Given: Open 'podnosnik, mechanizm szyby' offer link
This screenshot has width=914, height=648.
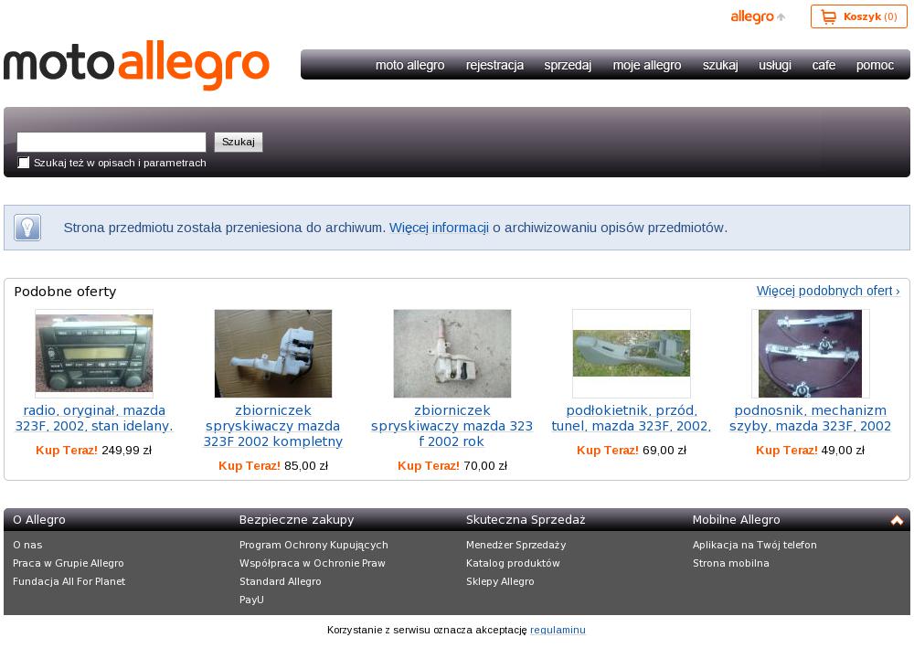Looking at the screenshot, I should coord(810,419).
